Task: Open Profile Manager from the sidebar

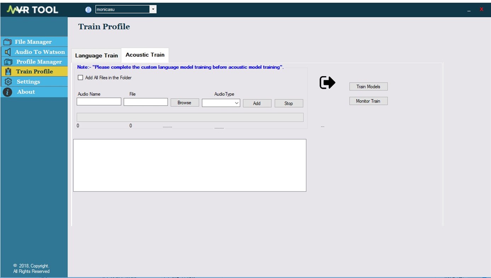Action: pyautogui.click(x=7, y=62)
